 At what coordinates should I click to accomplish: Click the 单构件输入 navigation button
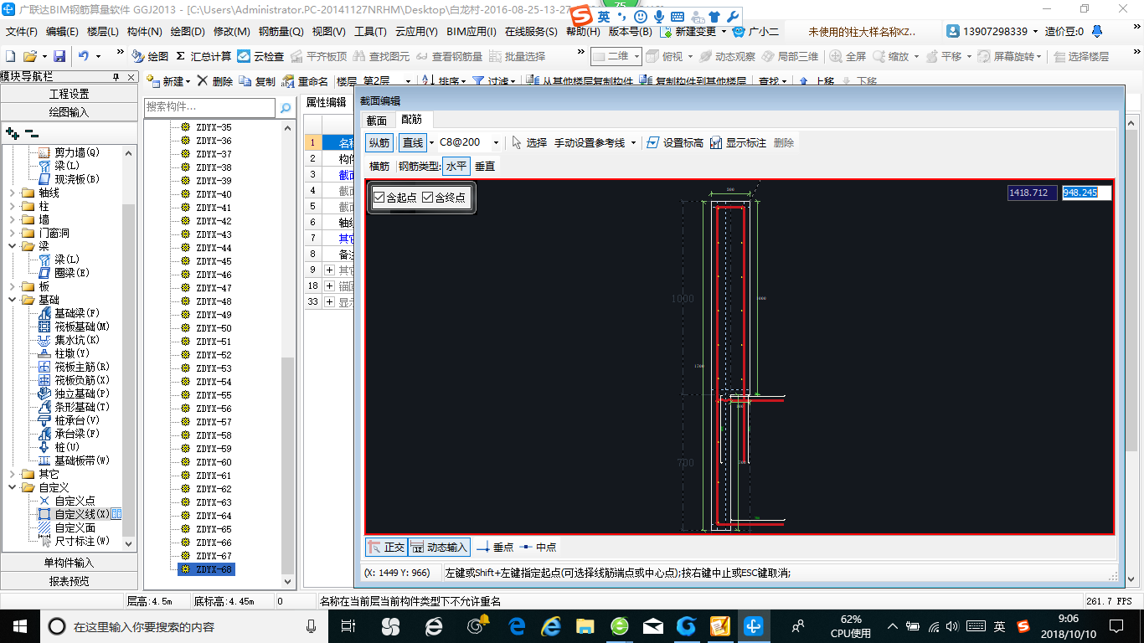click(70, 563)
